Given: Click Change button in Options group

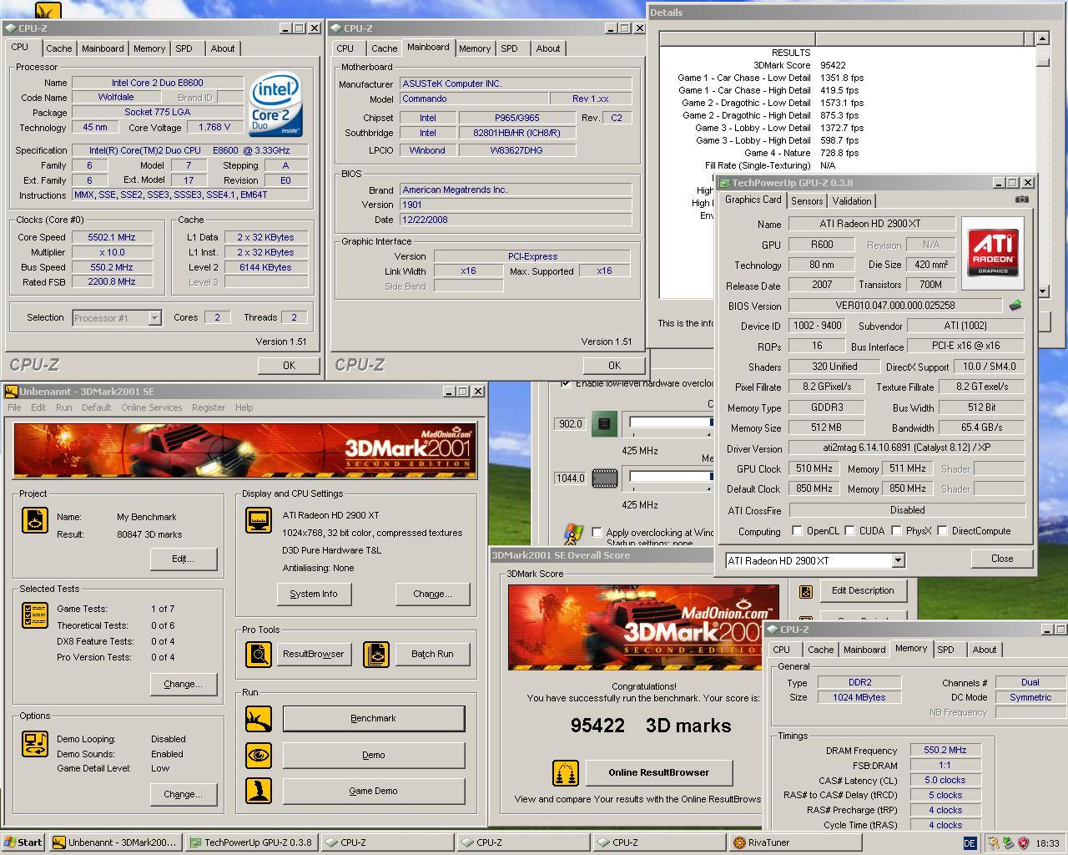Looking at the screenshot, I should (x=183, y=794).
